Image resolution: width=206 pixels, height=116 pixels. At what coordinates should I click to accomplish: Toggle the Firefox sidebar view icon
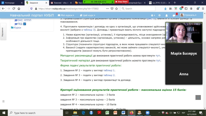coord(186,9)
